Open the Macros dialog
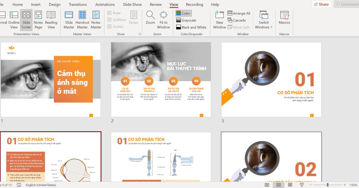 (285, 18)
